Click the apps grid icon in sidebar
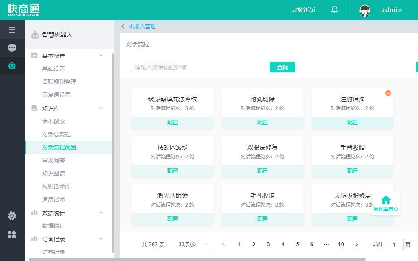Image resolution: width=418 pixels, height=261 pixels. pos(12,234)
